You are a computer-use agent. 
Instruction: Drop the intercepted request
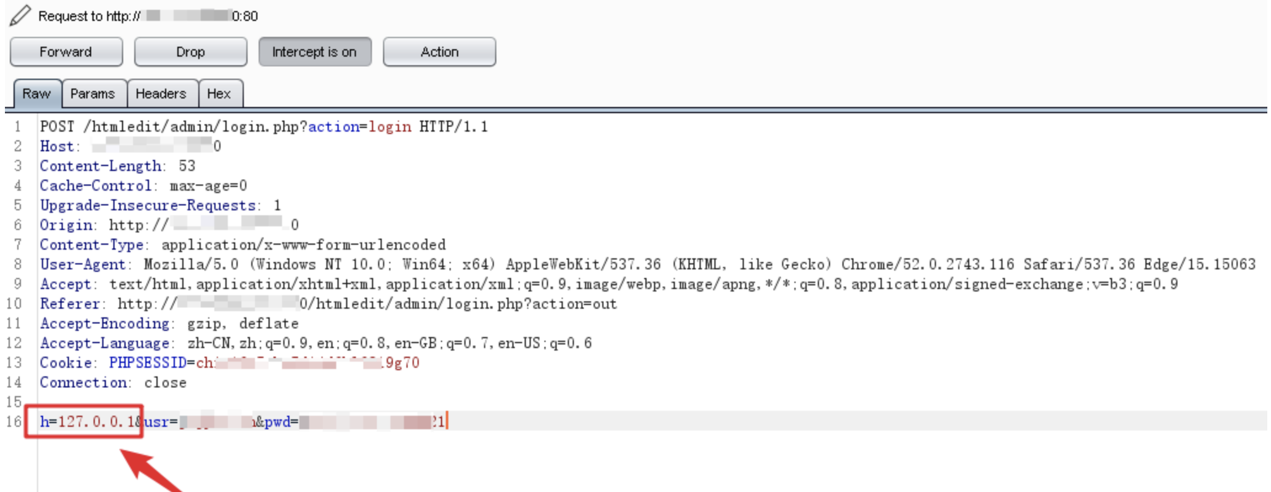click(x=190, y=52)
